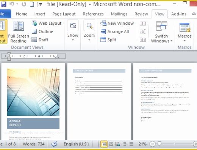
Task: Switch to Web Layout view
Action: coord(47,23)
